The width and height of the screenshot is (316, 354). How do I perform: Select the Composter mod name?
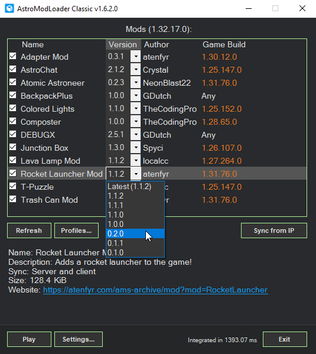(41, 122)
